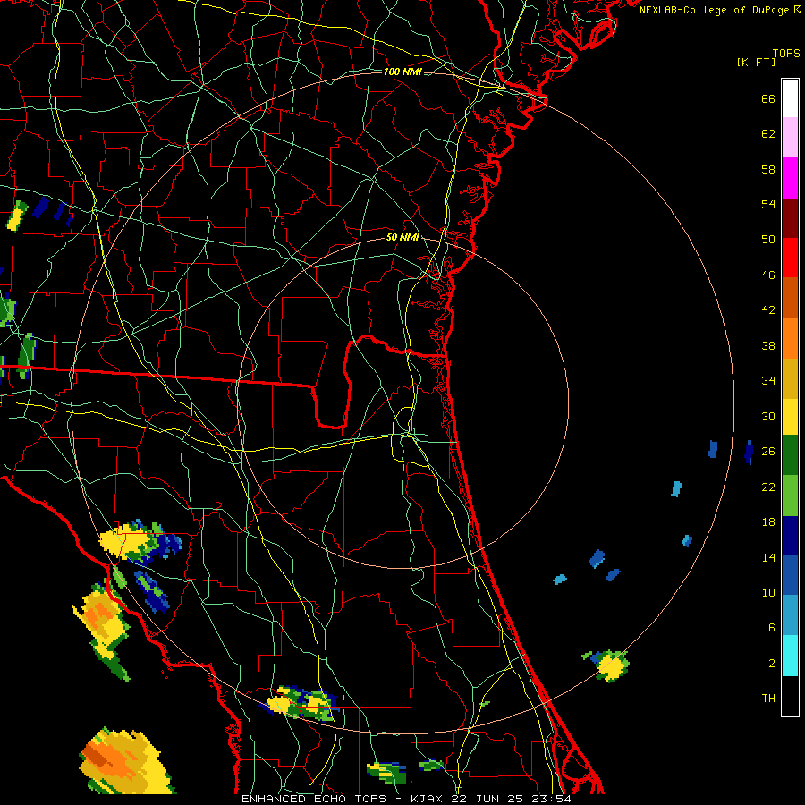Click the legend value "26"
The image size is (805, 805).
(768, 452)
